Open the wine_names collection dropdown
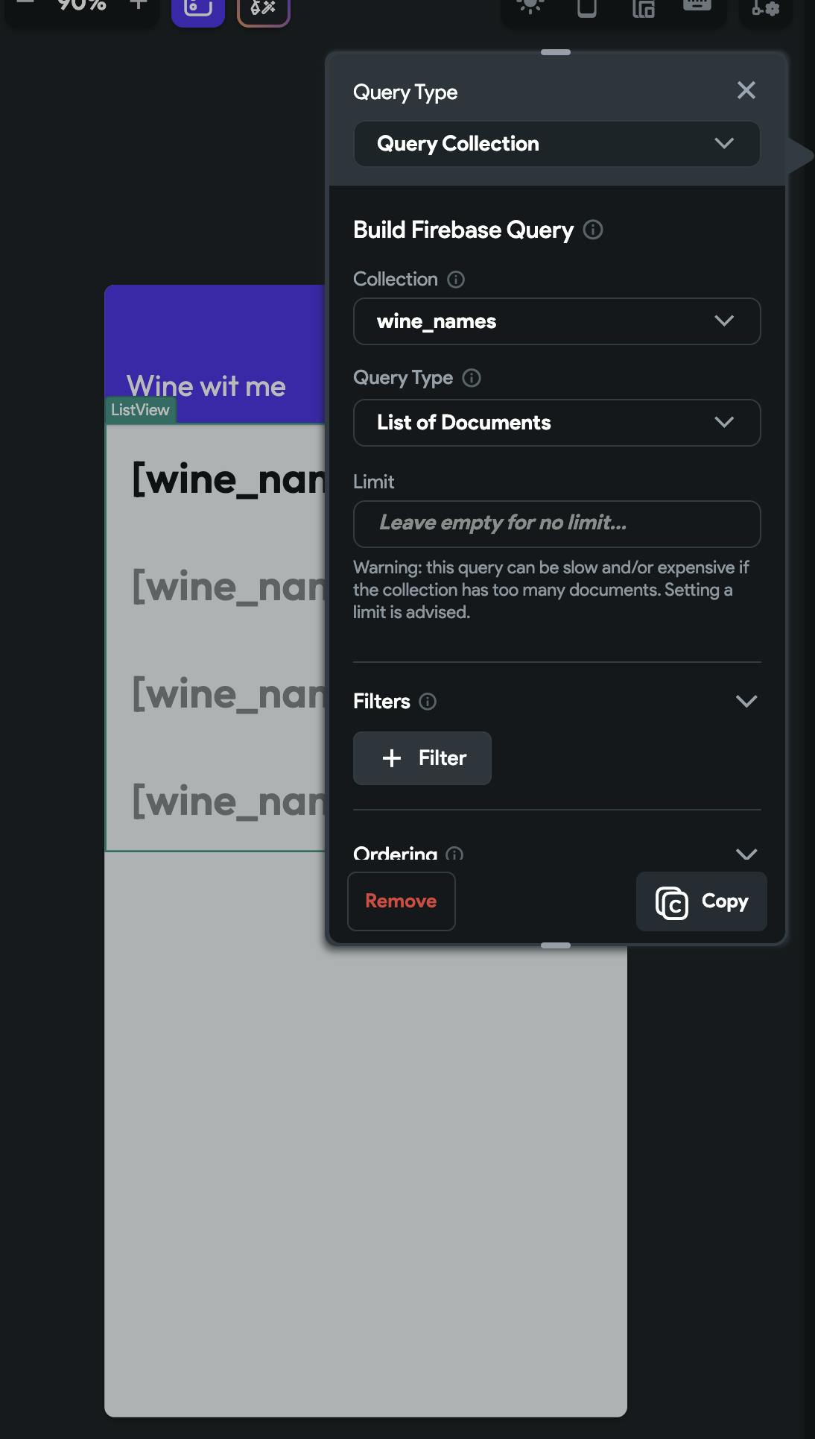This screenshot has height=1439, width=815. (x=556, y=321)
